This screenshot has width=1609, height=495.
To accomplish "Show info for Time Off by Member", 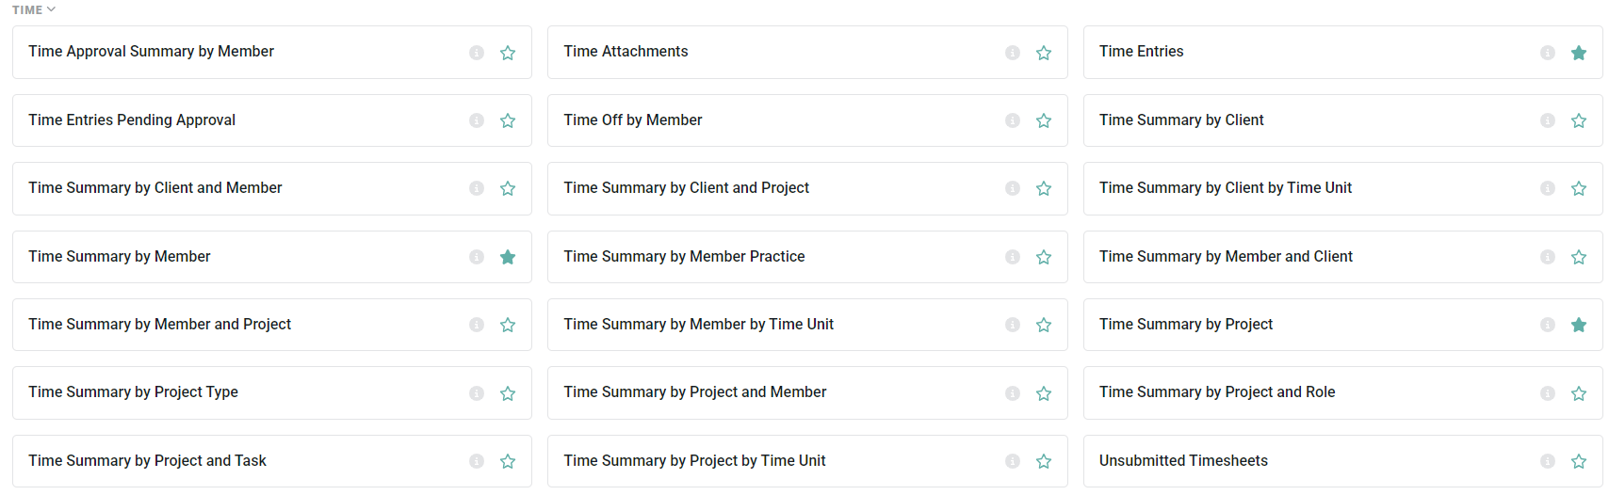I will [x=1013, y=120].
